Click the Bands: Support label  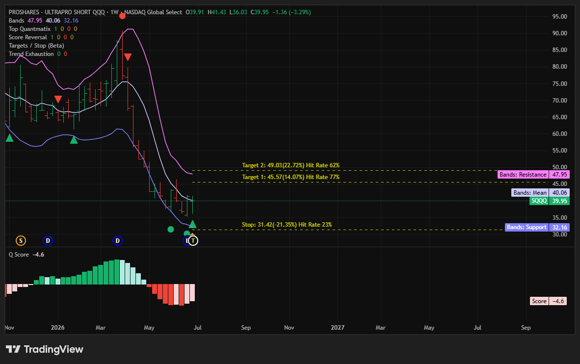527,227
